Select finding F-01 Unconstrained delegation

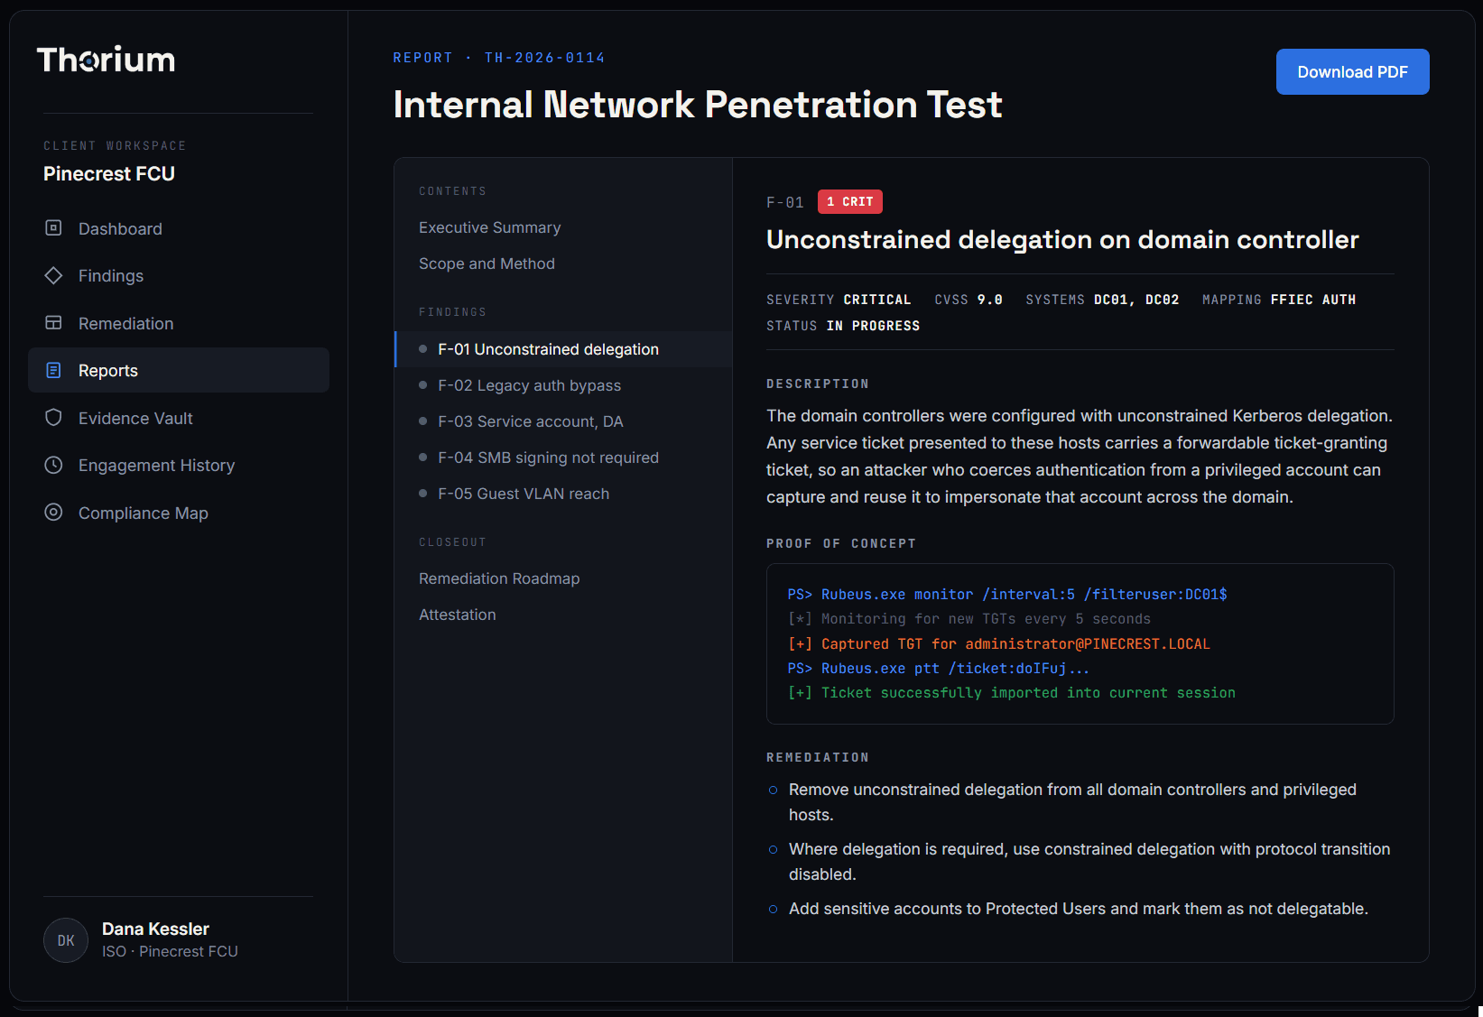click(x=563, y=349)
